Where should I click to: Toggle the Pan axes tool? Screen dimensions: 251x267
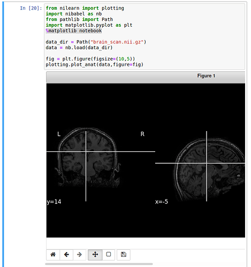point(95,255)
